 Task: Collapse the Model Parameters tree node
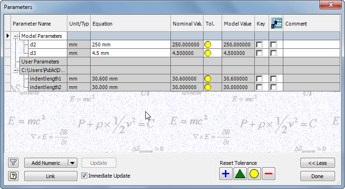click(15, 36)
